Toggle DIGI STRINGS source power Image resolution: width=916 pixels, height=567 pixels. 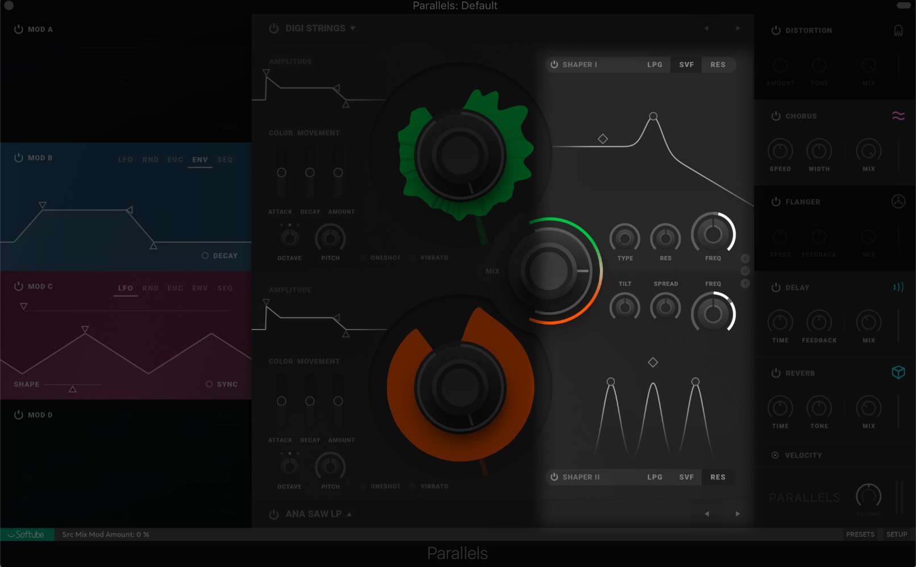(274, 28)
